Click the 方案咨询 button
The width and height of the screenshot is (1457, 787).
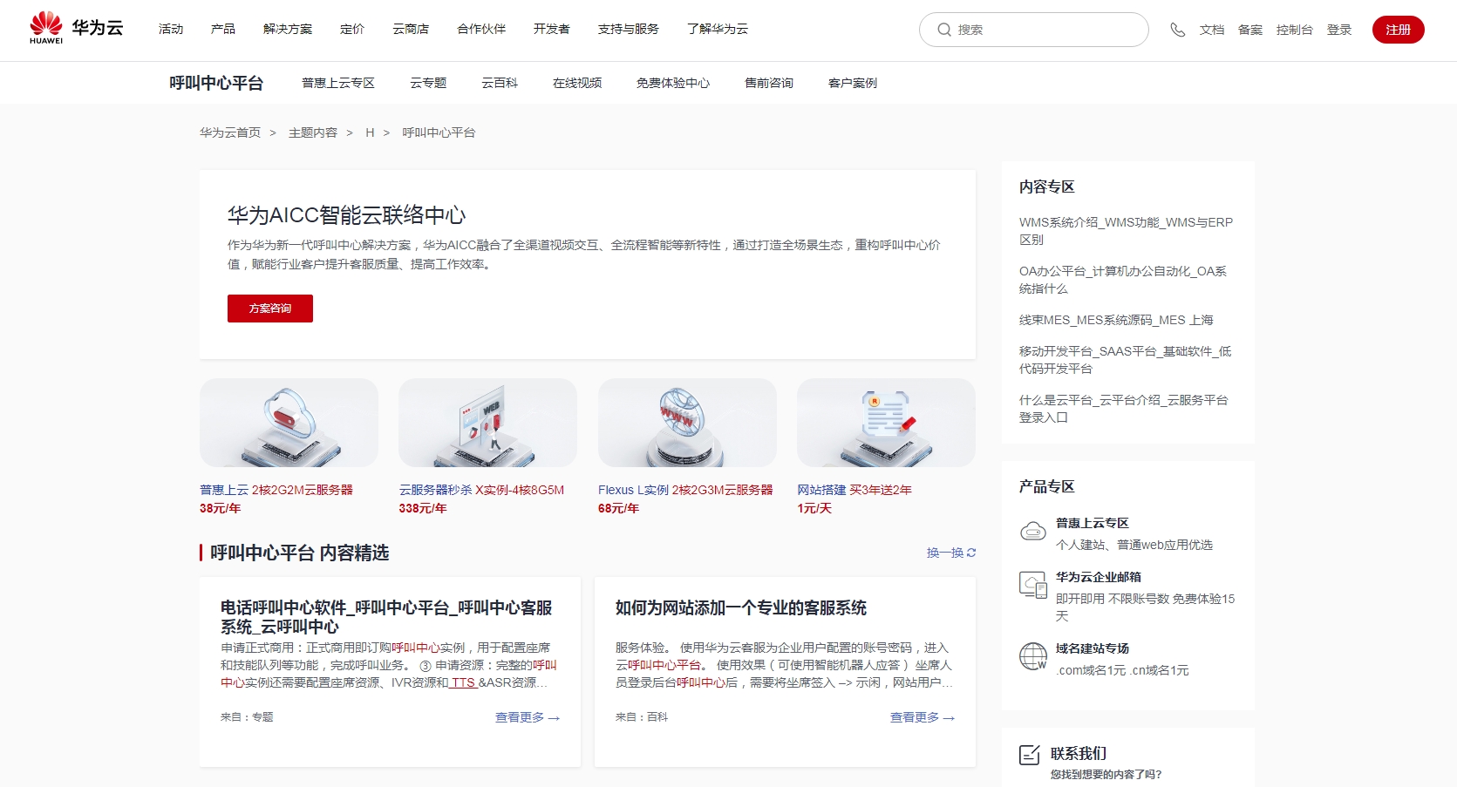tap(270, 309)
